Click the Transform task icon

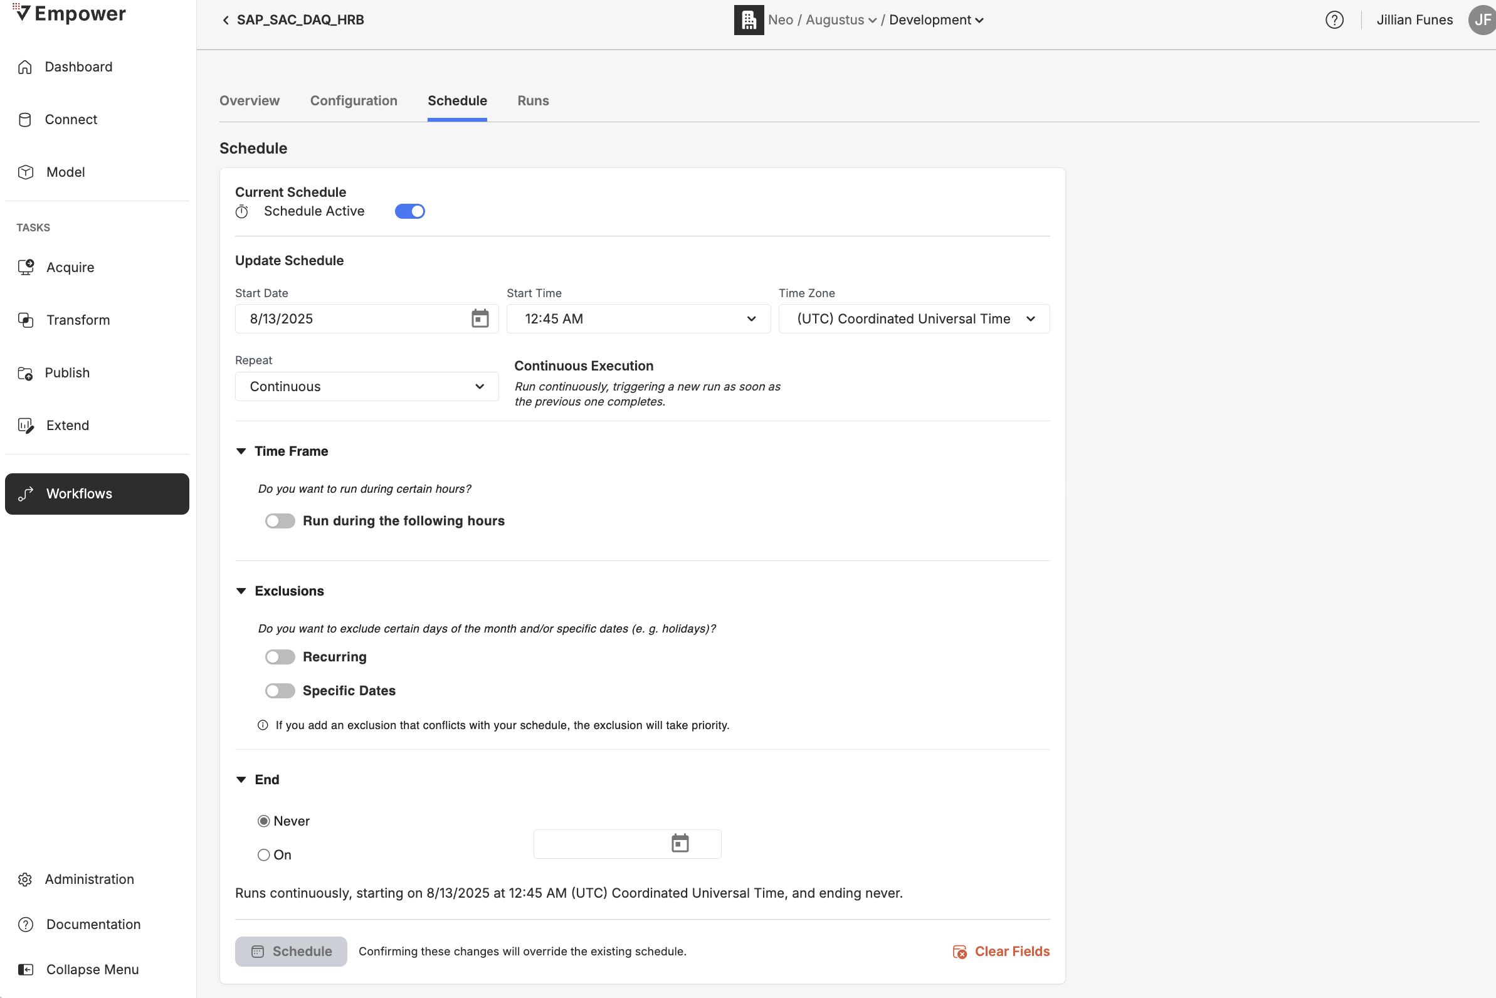click(x=26, y=320)
